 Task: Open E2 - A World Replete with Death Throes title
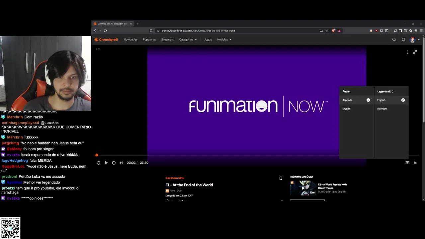[332, 186]
